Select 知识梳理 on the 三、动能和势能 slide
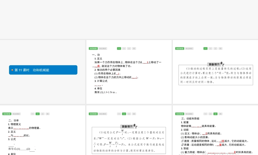258x155 pixels. (x=180, y=114)
